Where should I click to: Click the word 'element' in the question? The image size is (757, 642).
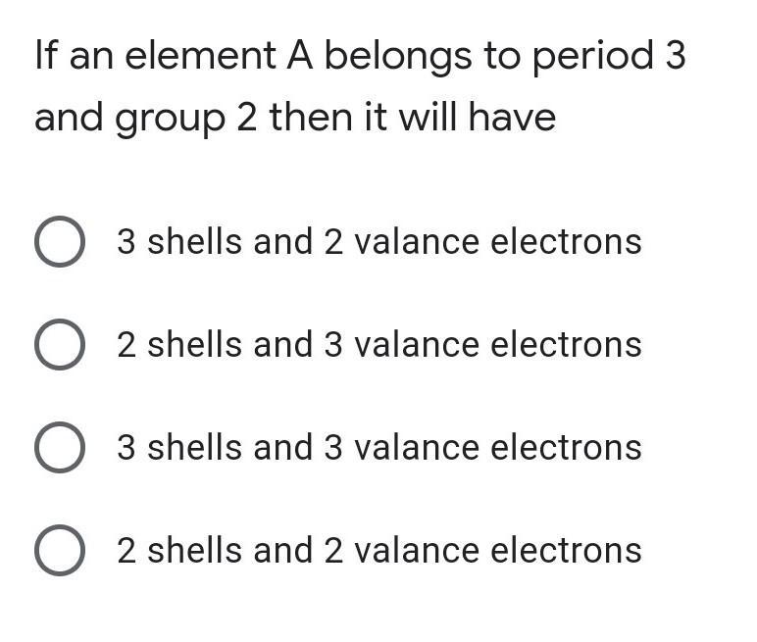click(x=200, y=56)
